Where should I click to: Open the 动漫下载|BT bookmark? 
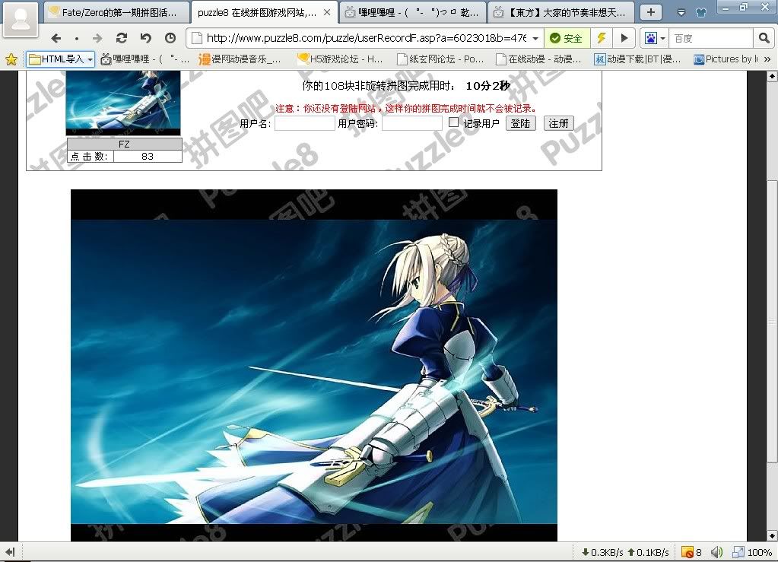click(x=637, y=59)
